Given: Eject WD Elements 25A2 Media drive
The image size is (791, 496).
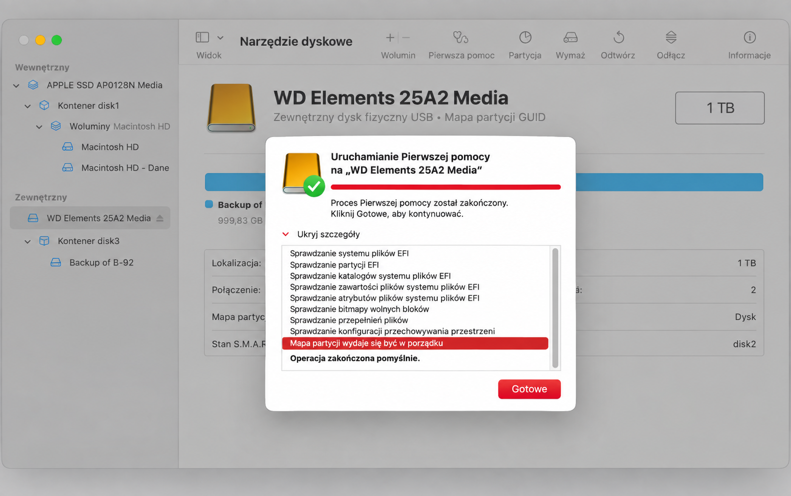Looking at the screenshot, I should tap(160, 218).
